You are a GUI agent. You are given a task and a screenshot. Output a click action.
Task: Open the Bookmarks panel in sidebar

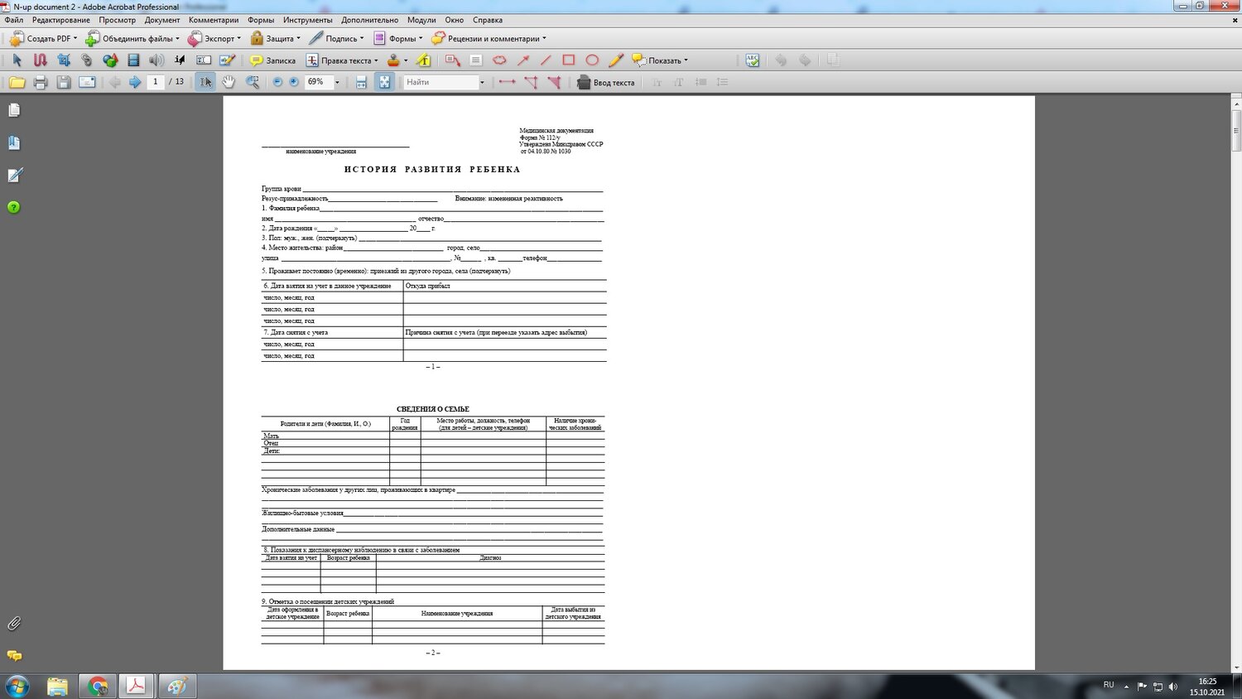pyautogui.click(x=14, y=142)
